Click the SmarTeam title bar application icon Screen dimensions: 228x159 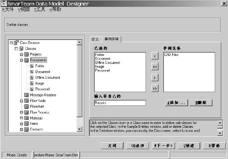(x=4, y=3)
